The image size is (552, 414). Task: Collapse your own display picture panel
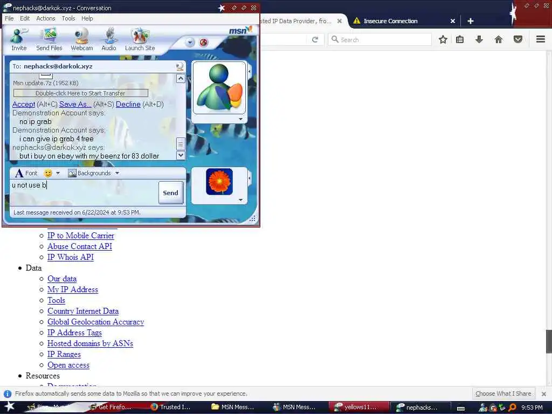pos(250,178)
